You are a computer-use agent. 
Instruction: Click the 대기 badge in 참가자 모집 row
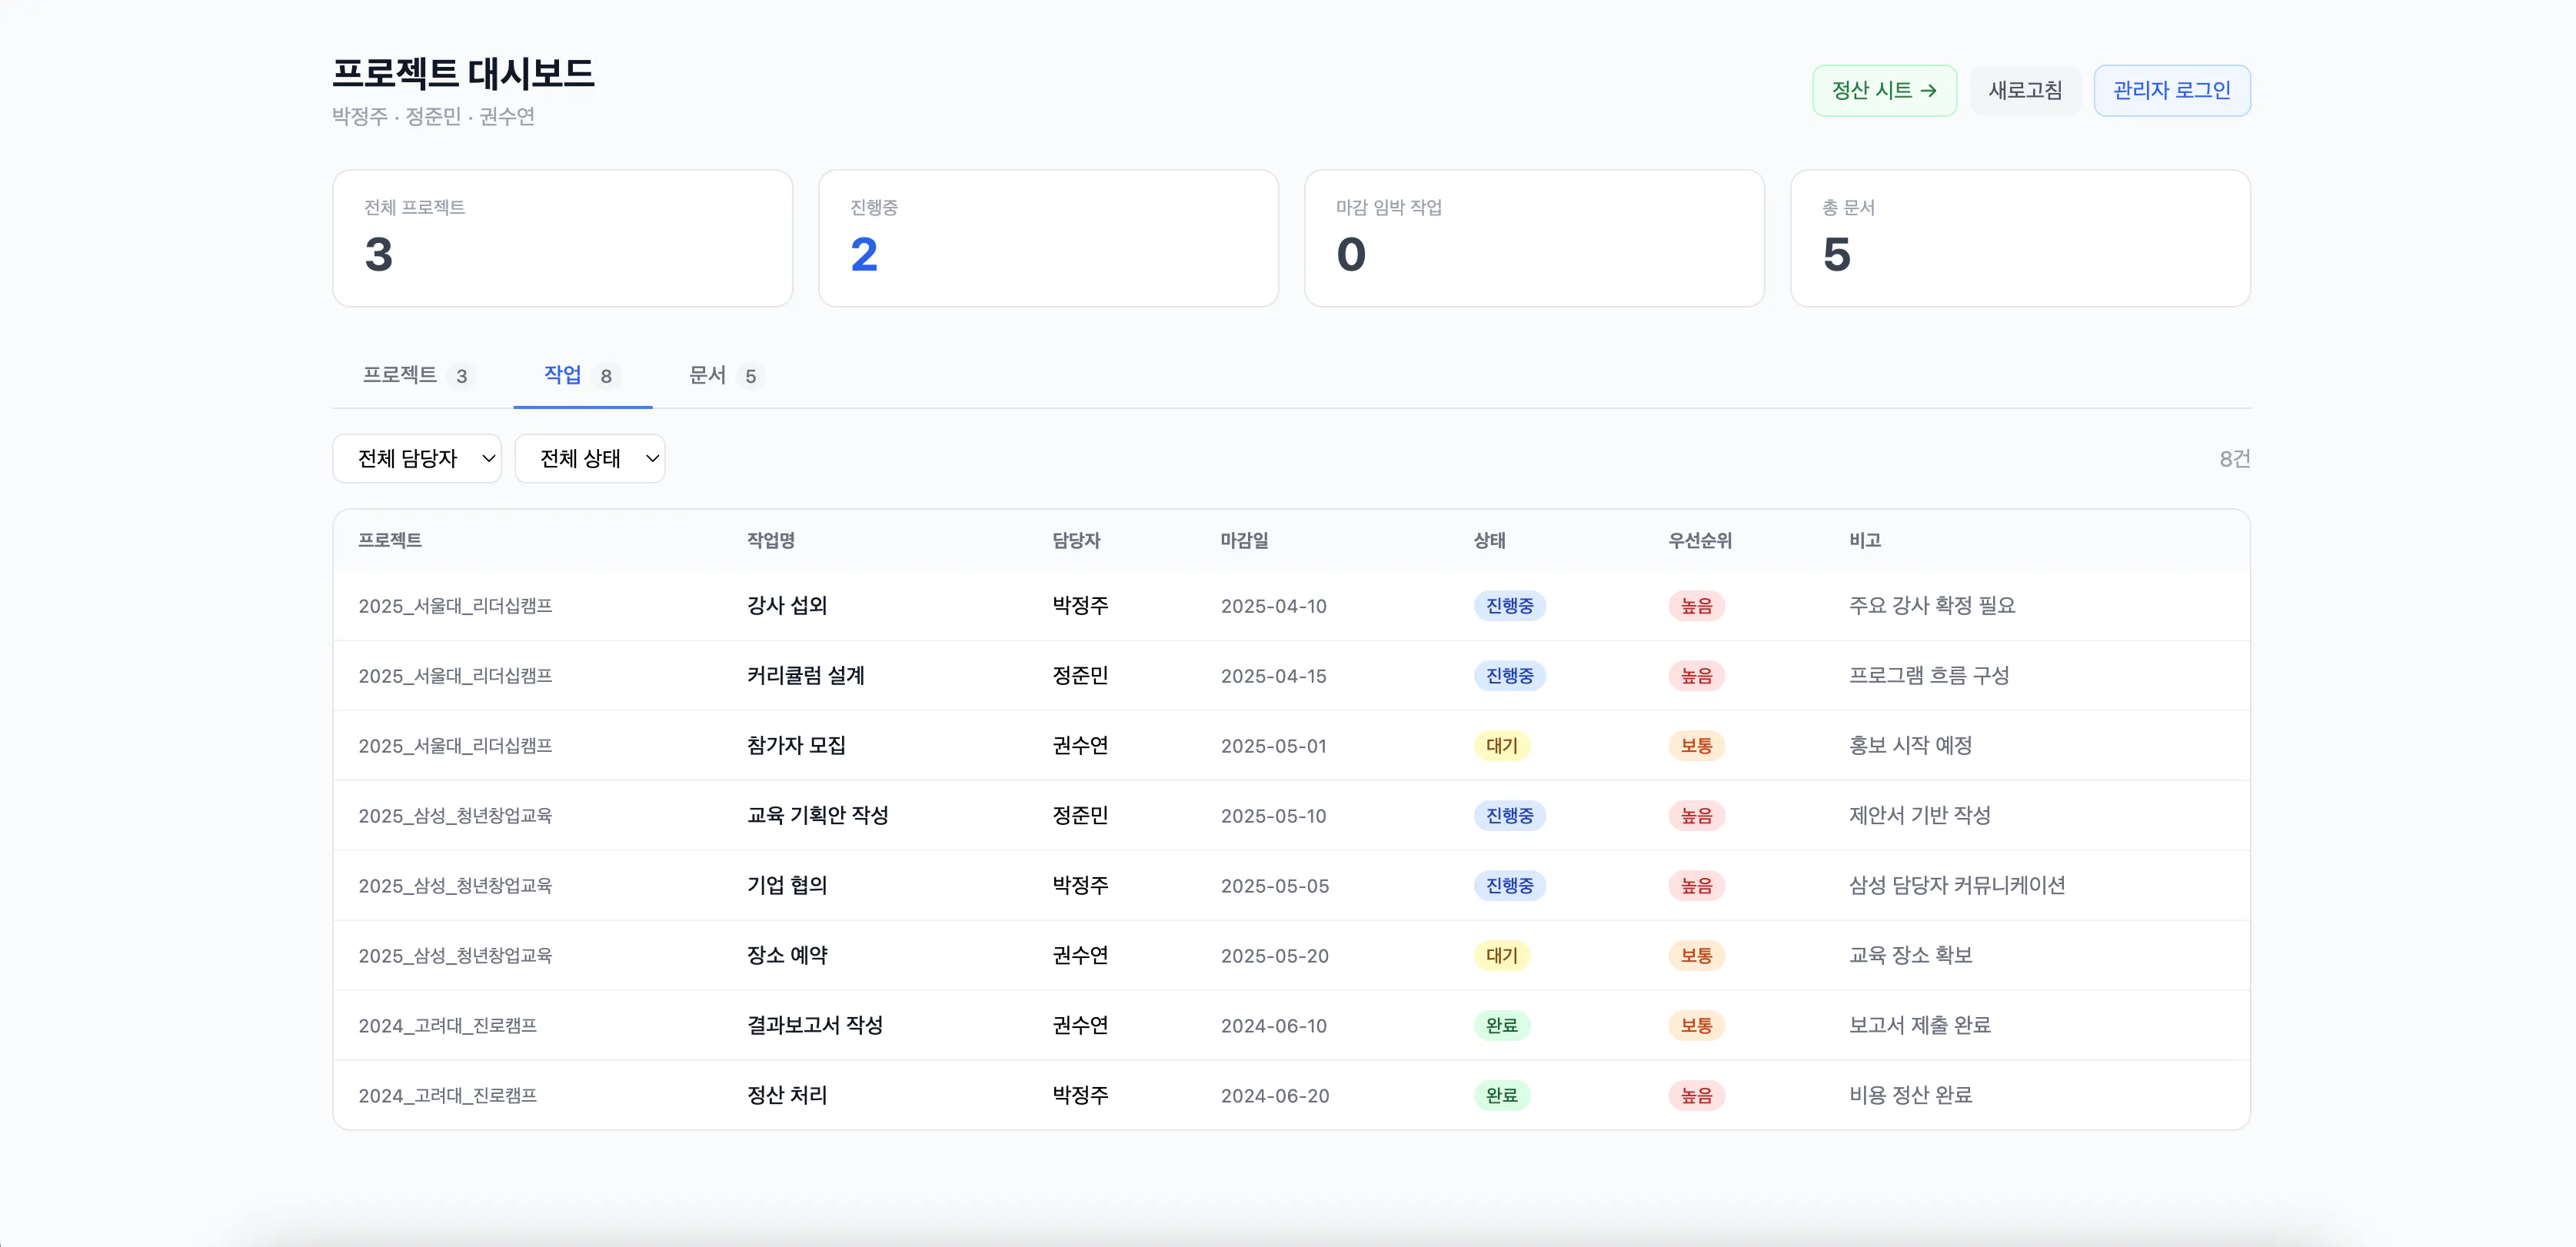click(x=1501, y=746)
